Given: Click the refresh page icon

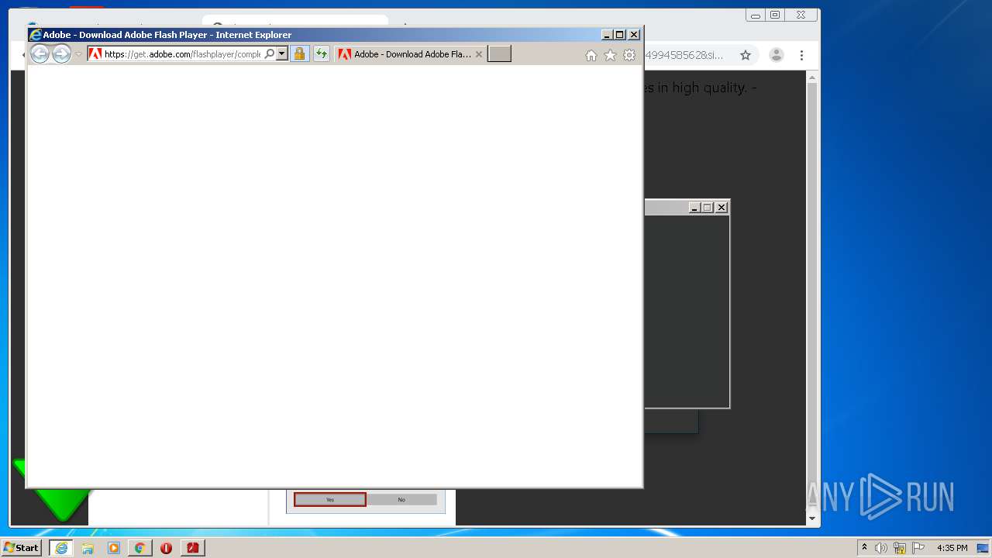Looking at the screenshot, I should 321,54.
